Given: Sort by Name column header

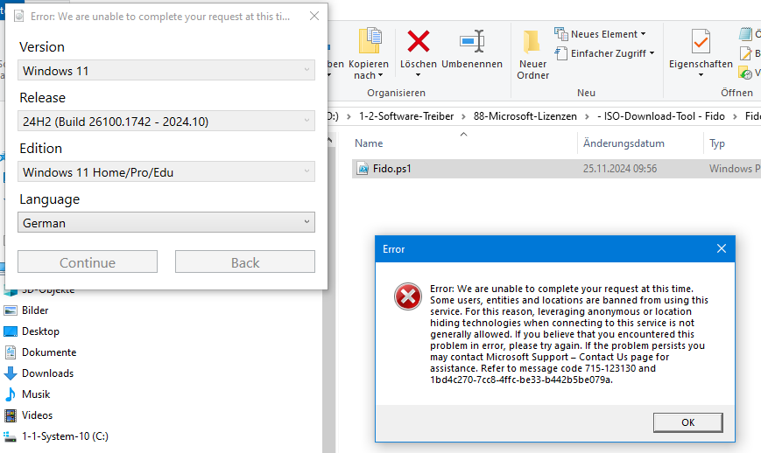Looking at the screenshot, I should coord(369,143).
